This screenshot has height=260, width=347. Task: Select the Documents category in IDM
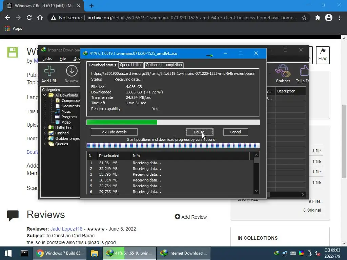pyautogui.click(x=70, y=106)
